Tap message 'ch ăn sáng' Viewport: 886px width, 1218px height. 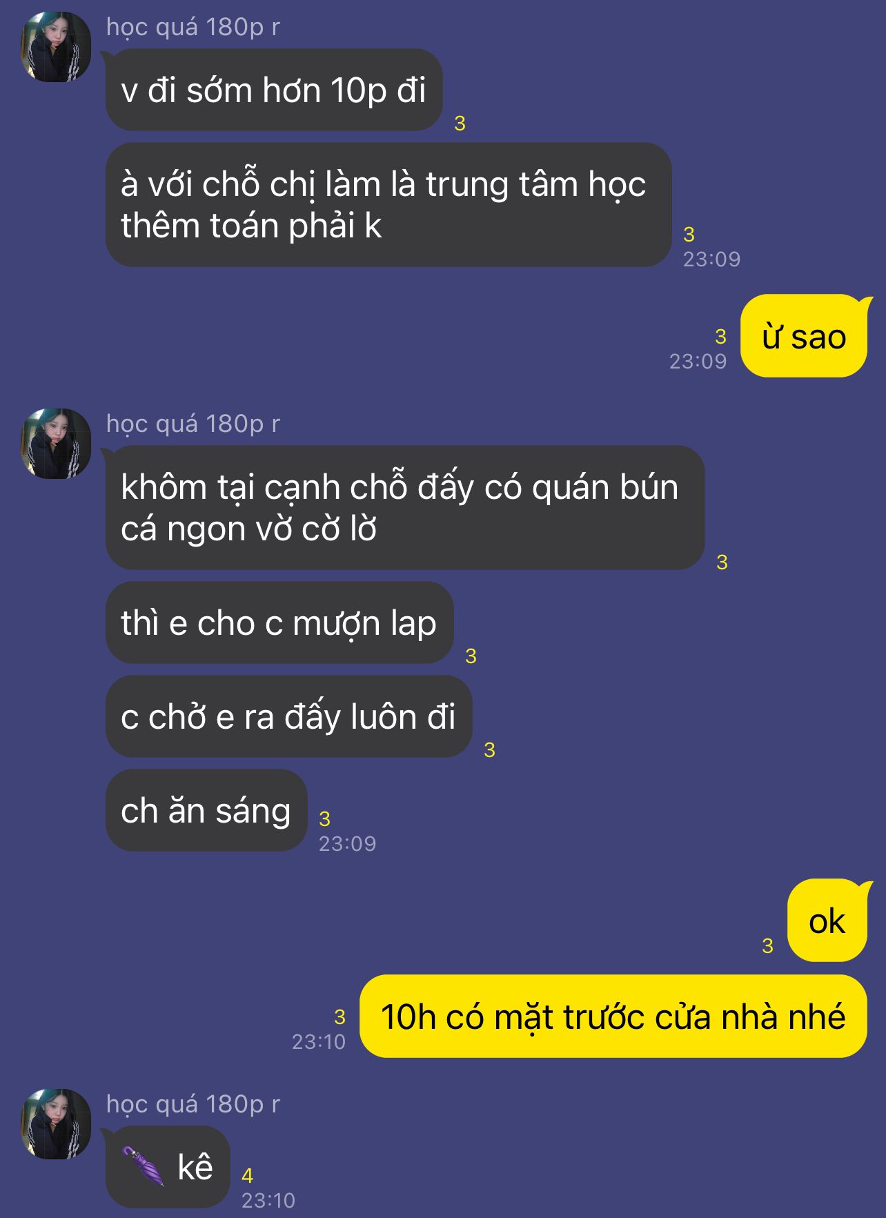[206, 810]
